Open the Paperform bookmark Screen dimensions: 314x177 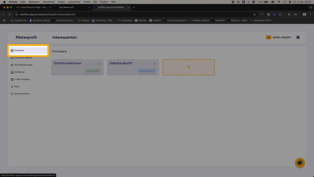(218, 21)
